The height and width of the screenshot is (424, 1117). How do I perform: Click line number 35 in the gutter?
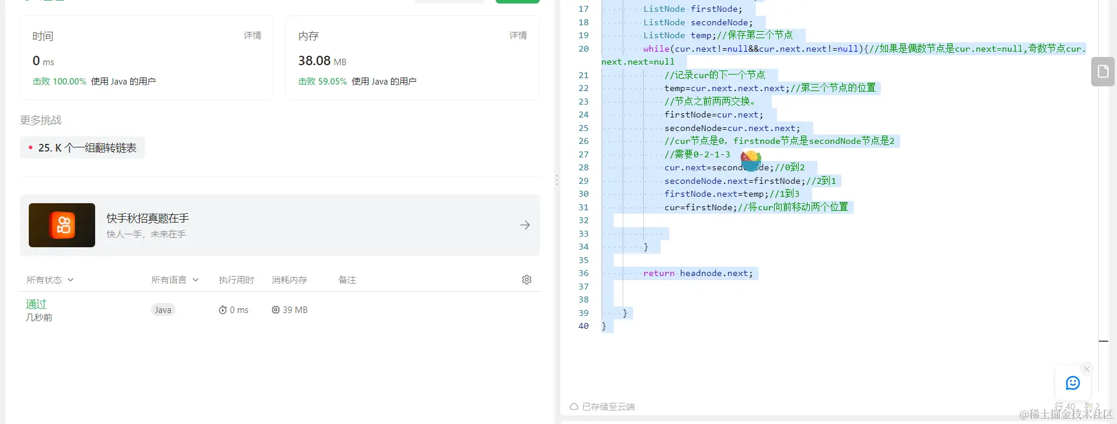click(583, 260)
